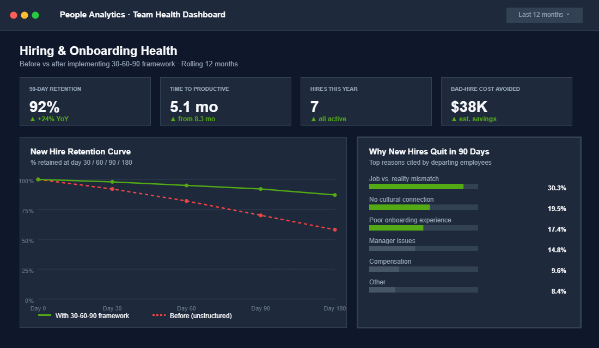Screen dimensions: 599x348
Task: Select the Bad-Hire Cost Avoided card
Action: click(506, 101)
